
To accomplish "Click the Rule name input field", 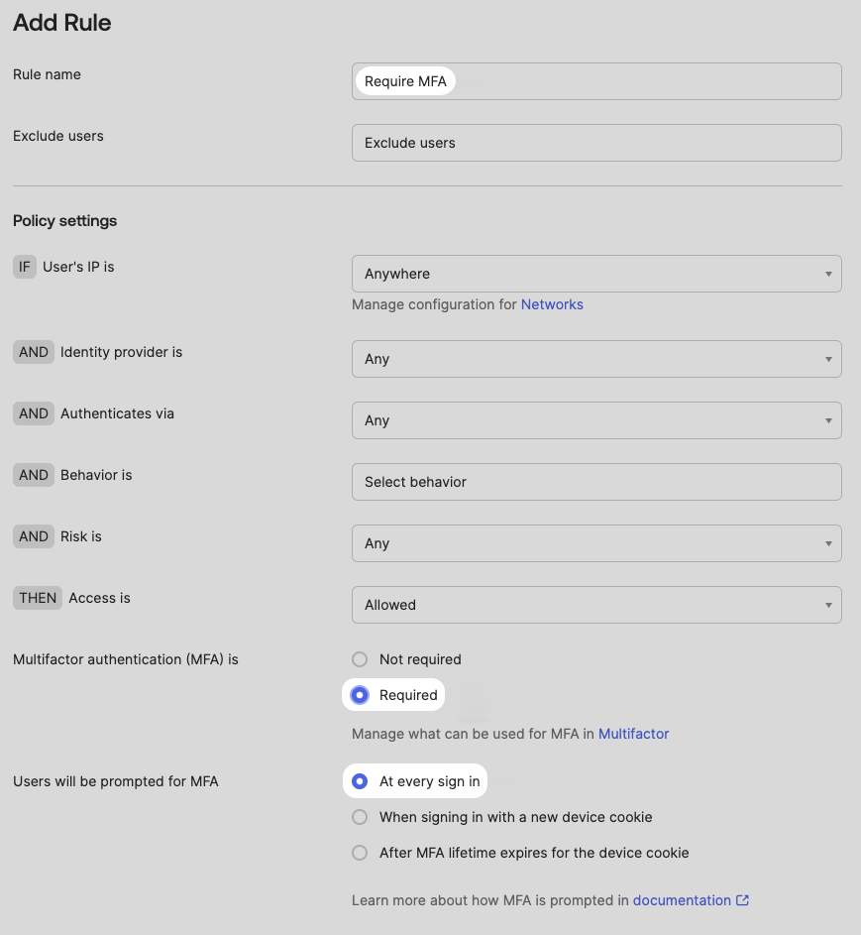I will (x=596, y=81).
